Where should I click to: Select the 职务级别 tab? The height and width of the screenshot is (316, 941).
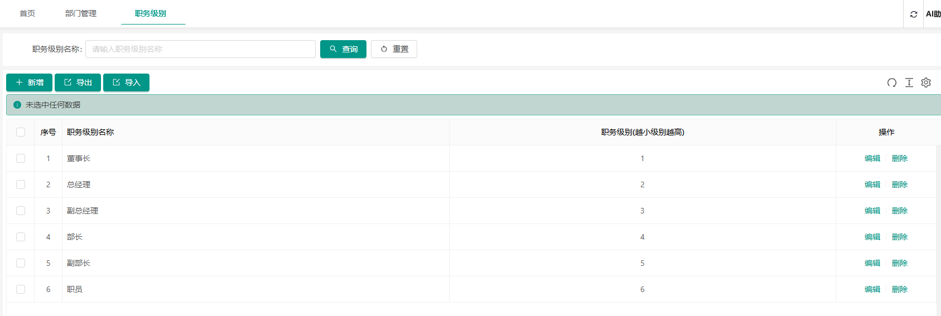151,13
